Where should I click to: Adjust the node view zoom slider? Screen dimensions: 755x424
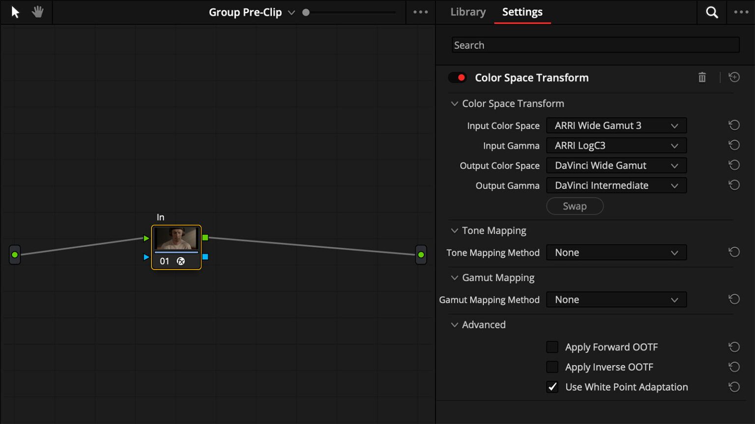point(306,12)
